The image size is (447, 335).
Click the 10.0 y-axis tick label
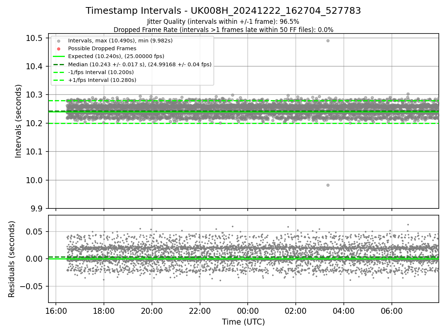pyautogui.click(x=35, y=180)
